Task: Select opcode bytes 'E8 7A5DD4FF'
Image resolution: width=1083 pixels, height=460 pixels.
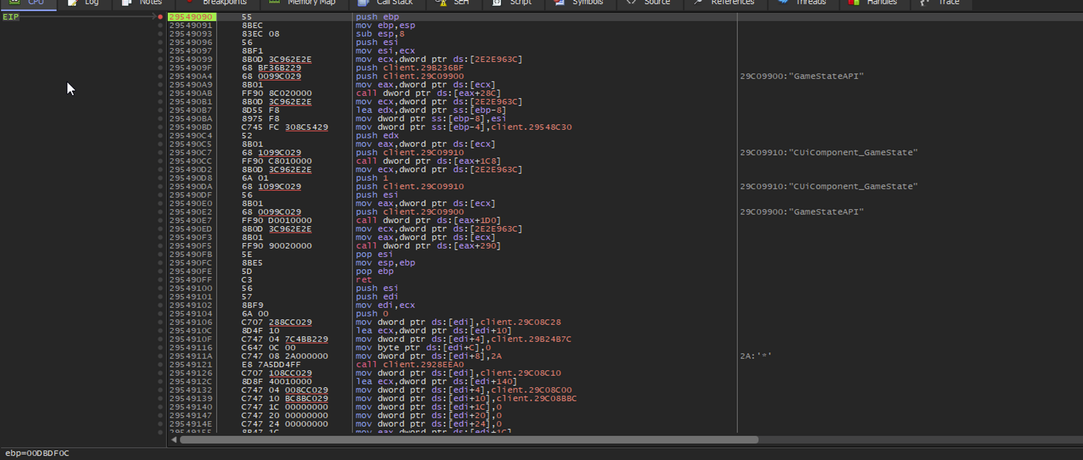Action: [x=271, y=365]
